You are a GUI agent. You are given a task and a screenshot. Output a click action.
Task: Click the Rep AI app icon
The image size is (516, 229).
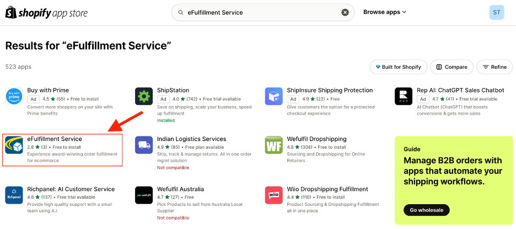tap(403, 96)
